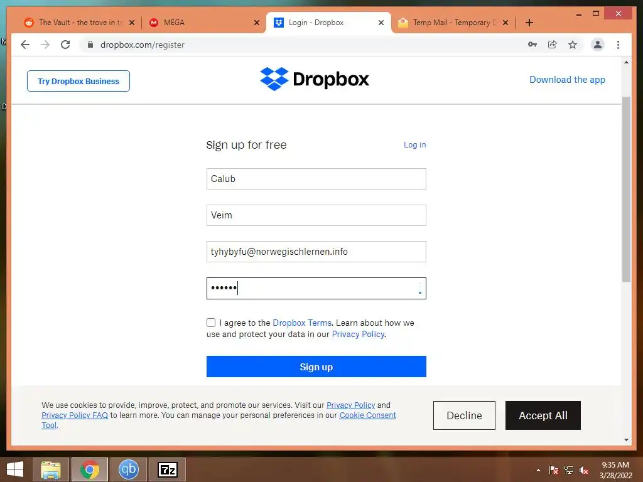Open File Explorer from taskbar
This screenshot has width=643, height=482.
[x=51, y=469]
